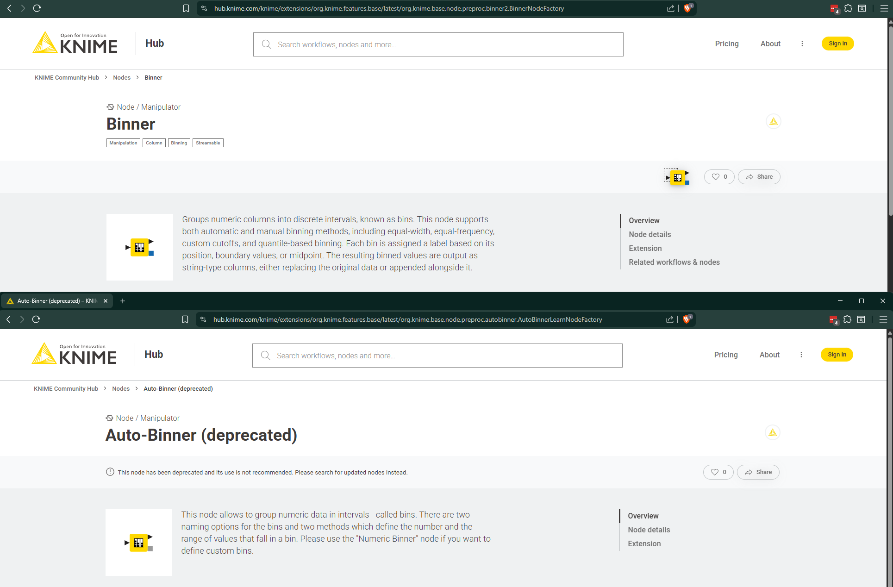This screenshot has height=587, width=893.
Task: Click the bookmark icon in upper address bar
Action: 186,8
